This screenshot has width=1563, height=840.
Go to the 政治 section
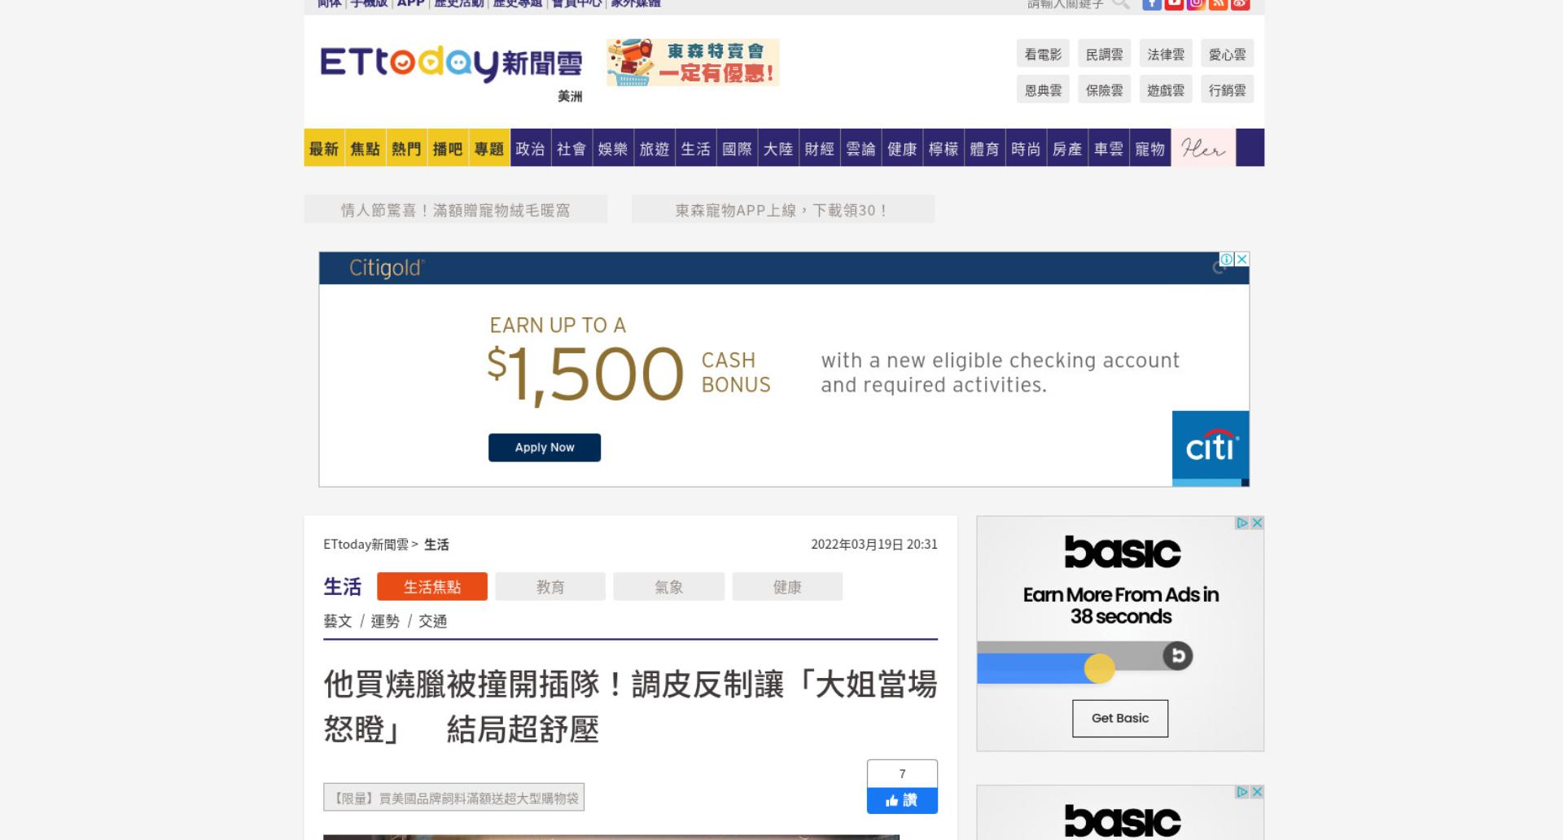(531, 148)
